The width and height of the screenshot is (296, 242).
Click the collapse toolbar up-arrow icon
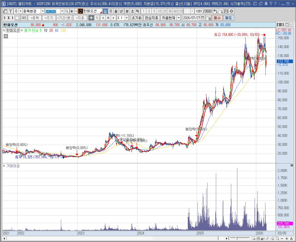(x=11, y=11)
